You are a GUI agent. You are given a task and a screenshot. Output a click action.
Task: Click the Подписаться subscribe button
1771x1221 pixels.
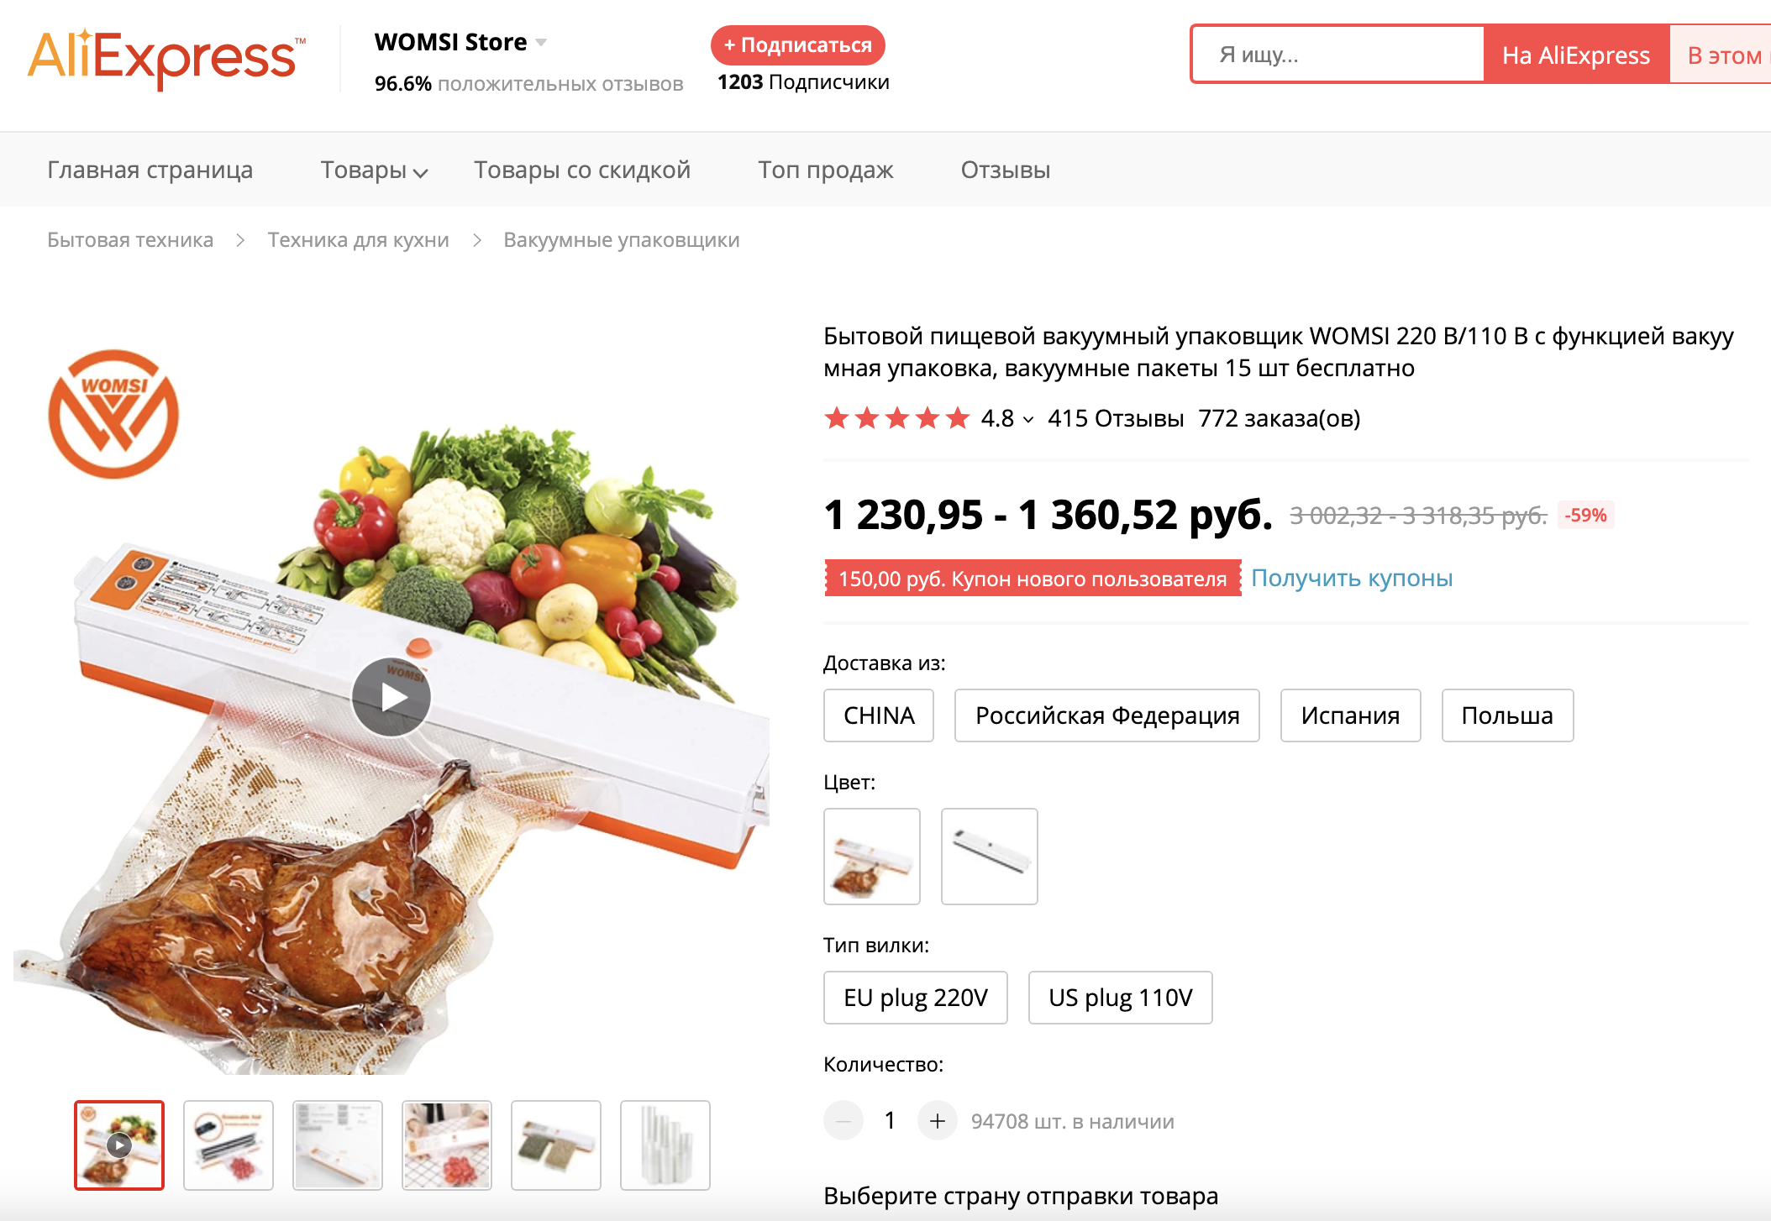[x=797, y=45]
